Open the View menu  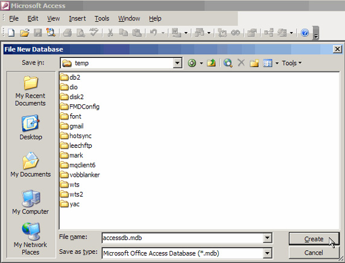pos(54,19)
